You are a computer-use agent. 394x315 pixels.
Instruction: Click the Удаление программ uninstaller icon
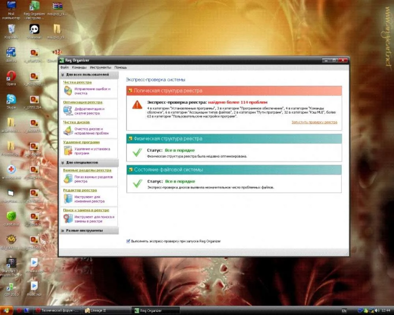click(68, 151)
